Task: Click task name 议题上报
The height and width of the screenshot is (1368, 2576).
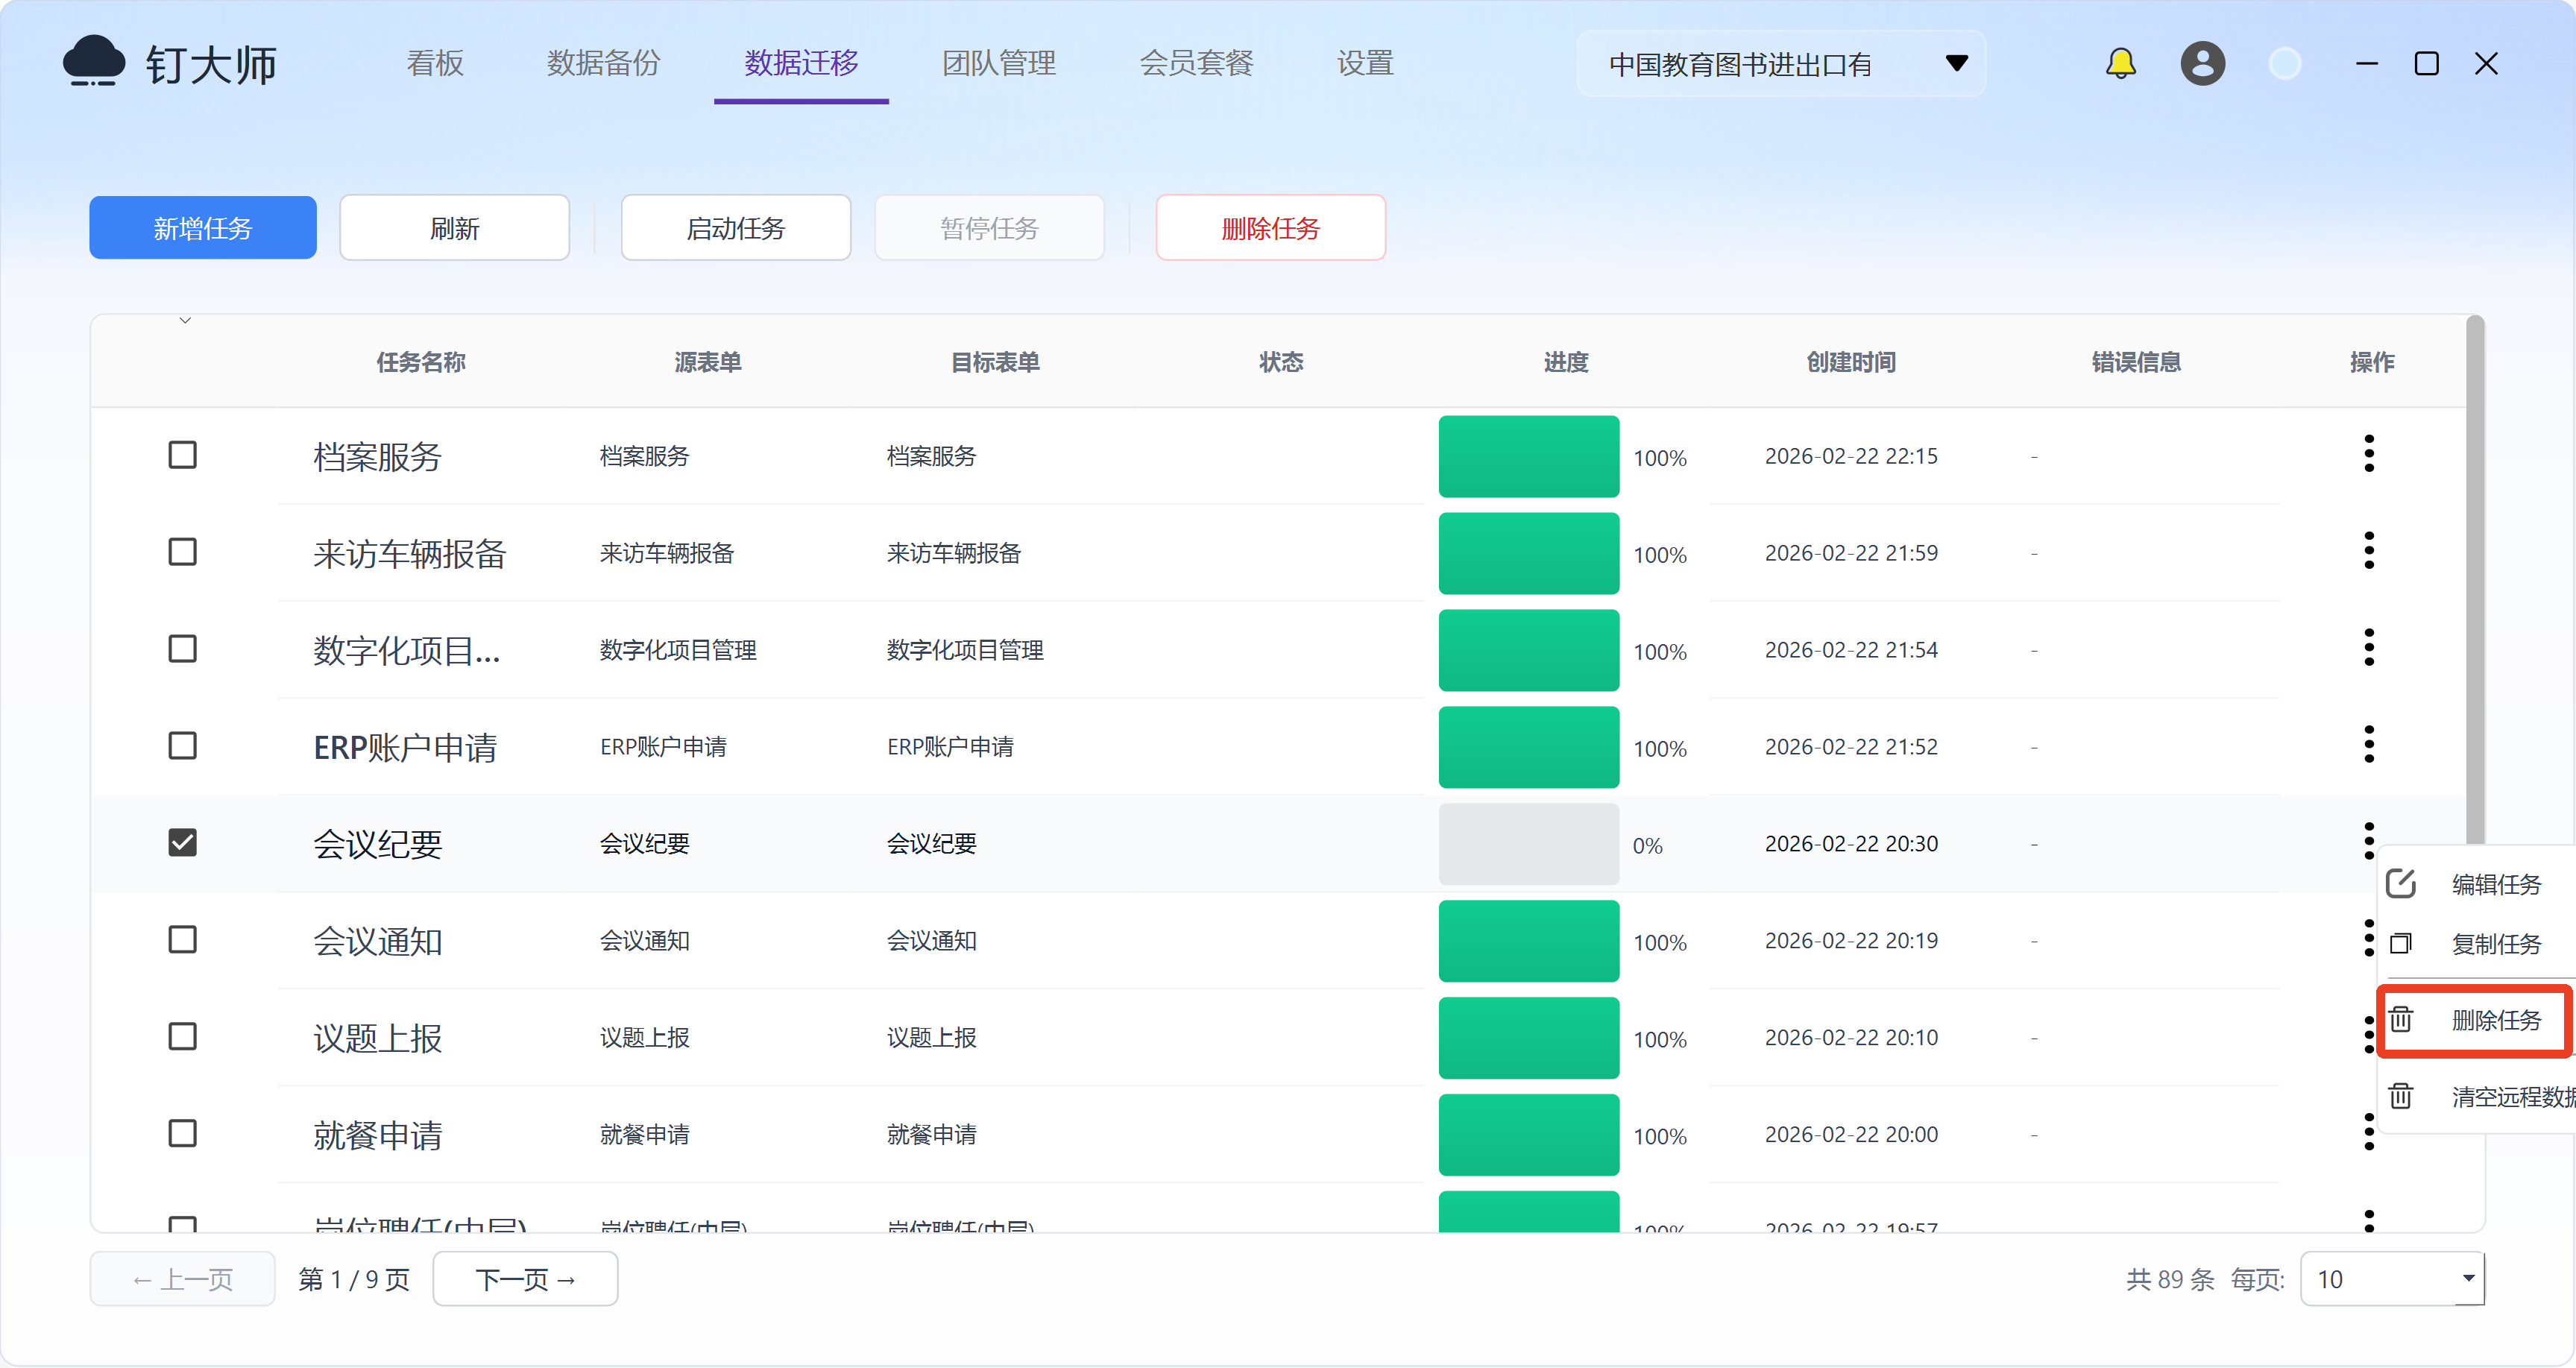Action: click(378, 1038)
